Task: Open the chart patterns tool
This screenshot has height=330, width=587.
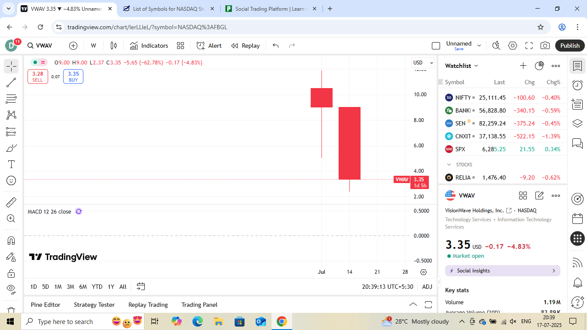Action: [x=11, y=115]
